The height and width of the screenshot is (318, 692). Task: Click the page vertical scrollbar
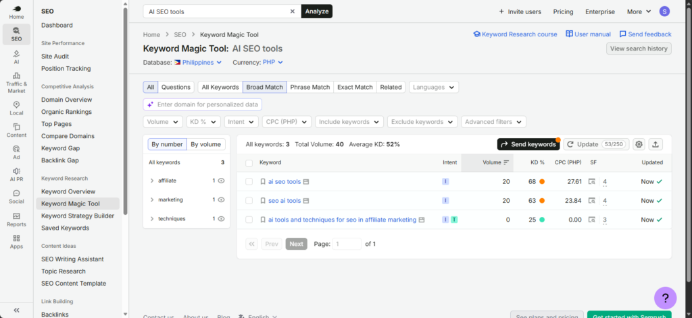689,145
